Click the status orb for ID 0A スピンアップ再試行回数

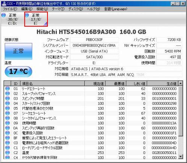tap(7, 128)
